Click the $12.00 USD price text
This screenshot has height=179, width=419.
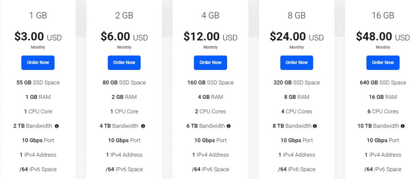pos(210,37)
